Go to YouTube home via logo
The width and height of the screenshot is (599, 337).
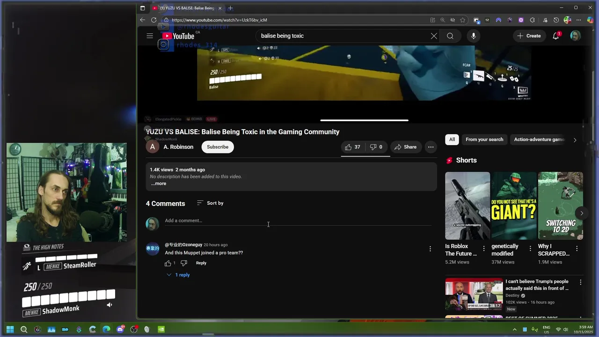tap(178, 36)
